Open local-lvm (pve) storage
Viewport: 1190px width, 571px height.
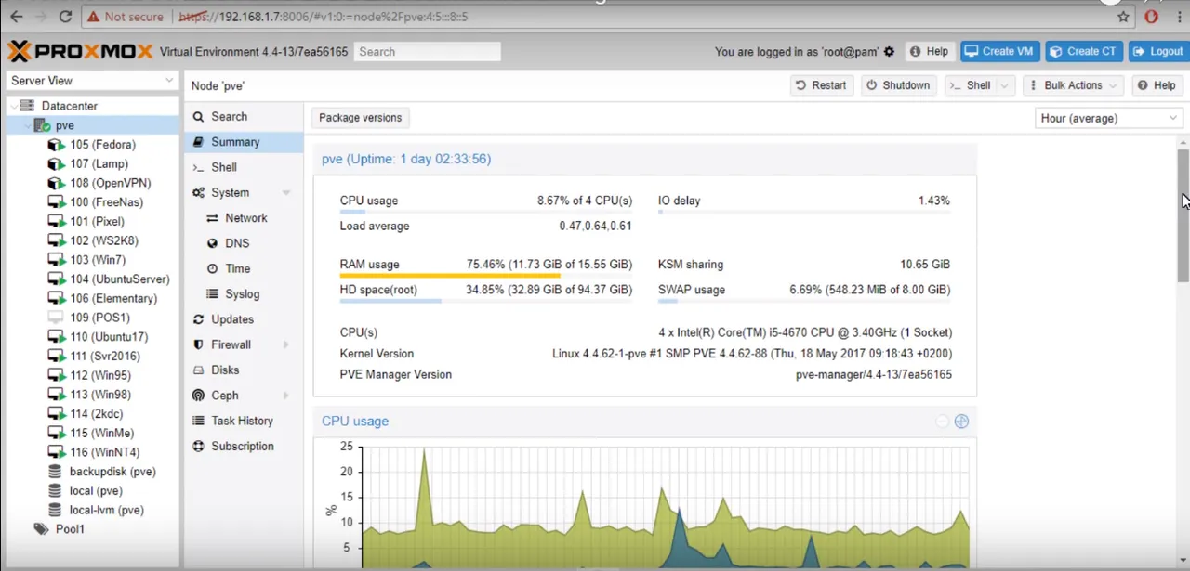click(x=107, y=510)
